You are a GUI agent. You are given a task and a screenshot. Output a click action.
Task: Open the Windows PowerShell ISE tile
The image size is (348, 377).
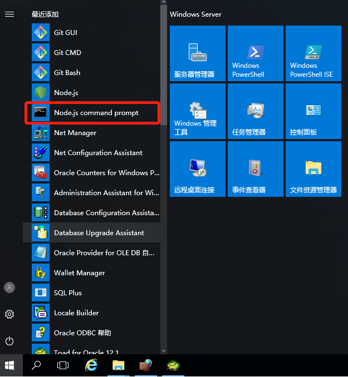point(313,53)
